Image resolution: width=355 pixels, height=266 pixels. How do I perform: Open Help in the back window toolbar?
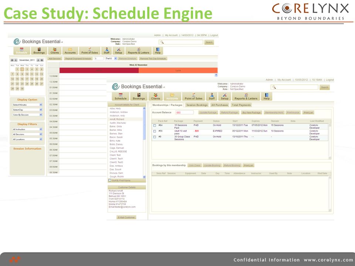pos(158,51)
